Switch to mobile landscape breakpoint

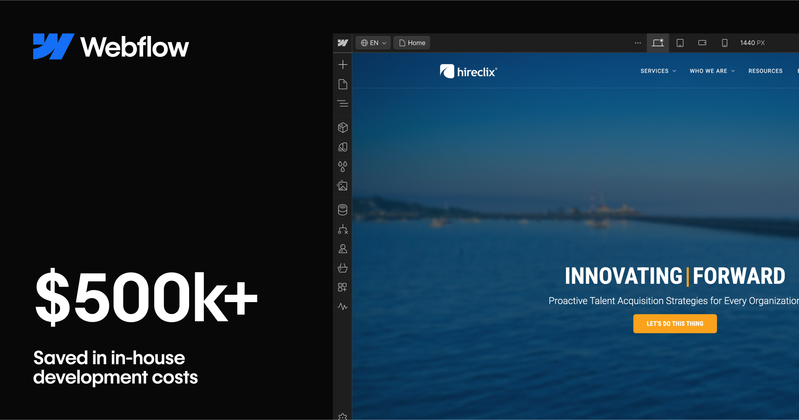(702, 43)
